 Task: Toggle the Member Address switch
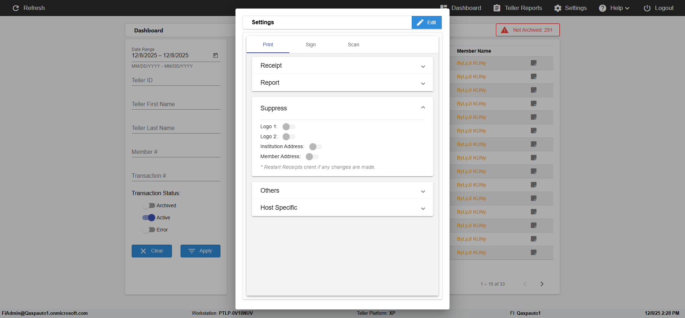pyautogui.click(x=312, y=157)
